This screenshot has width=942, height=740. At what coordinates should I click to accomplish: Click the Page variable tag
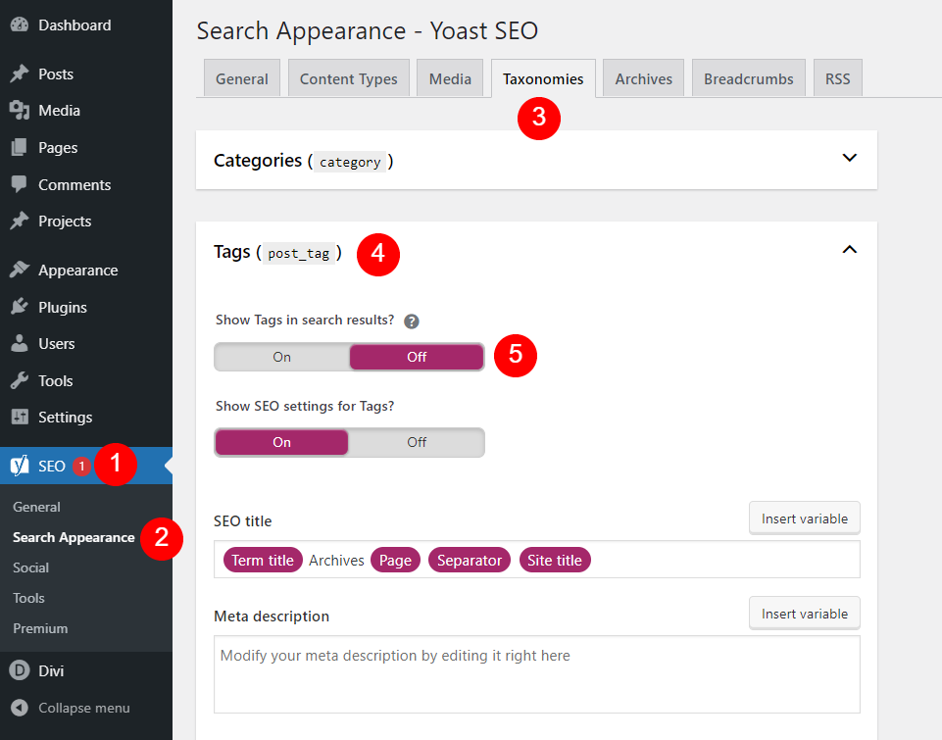[395, 560]
